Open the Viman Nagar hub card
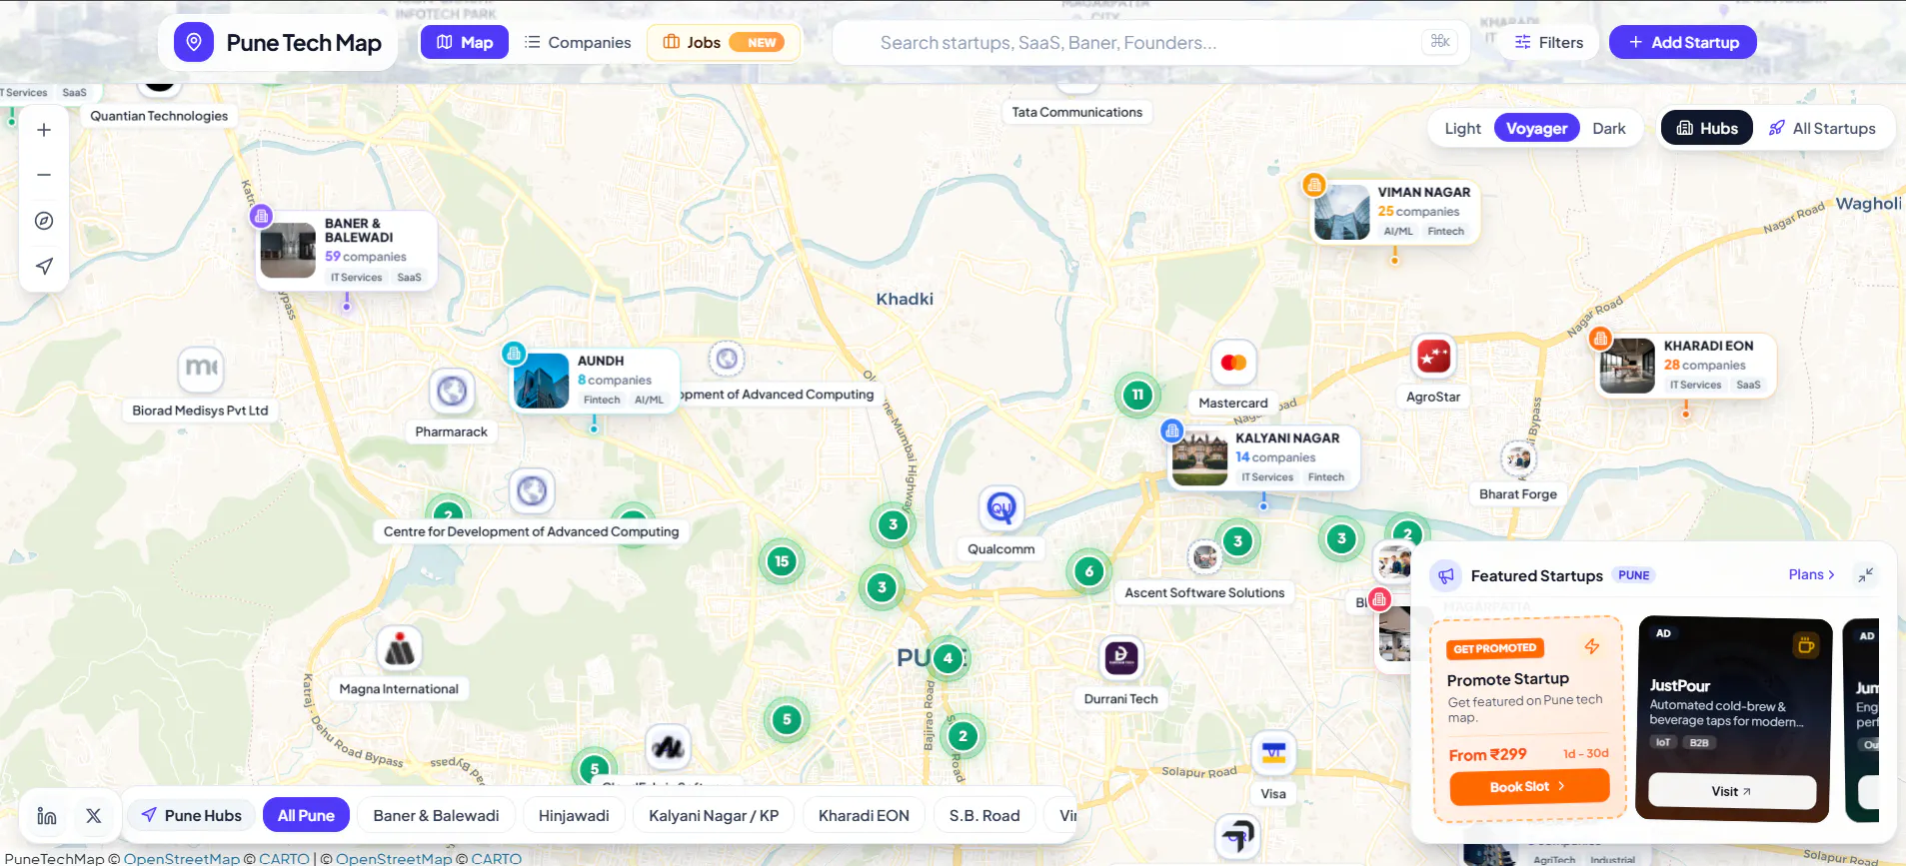 (1395, 212)
